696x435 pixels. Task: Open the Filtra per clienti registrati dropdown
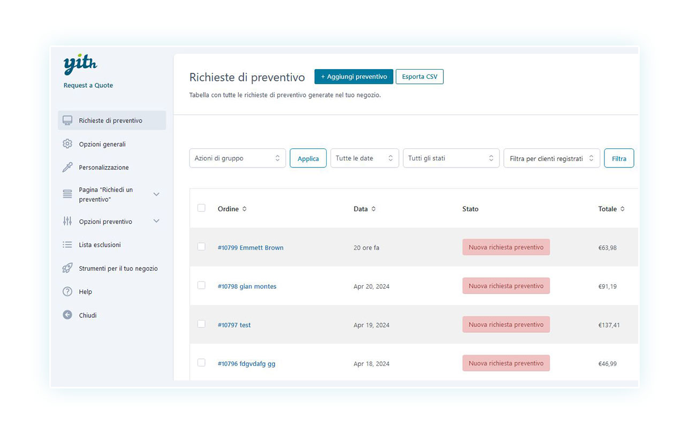tap(552, 158)
